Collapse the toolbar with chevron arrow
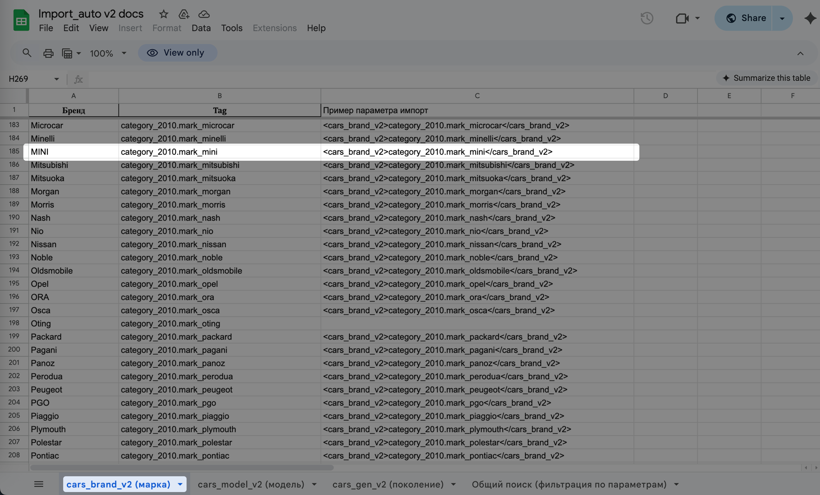 [800, 54]
